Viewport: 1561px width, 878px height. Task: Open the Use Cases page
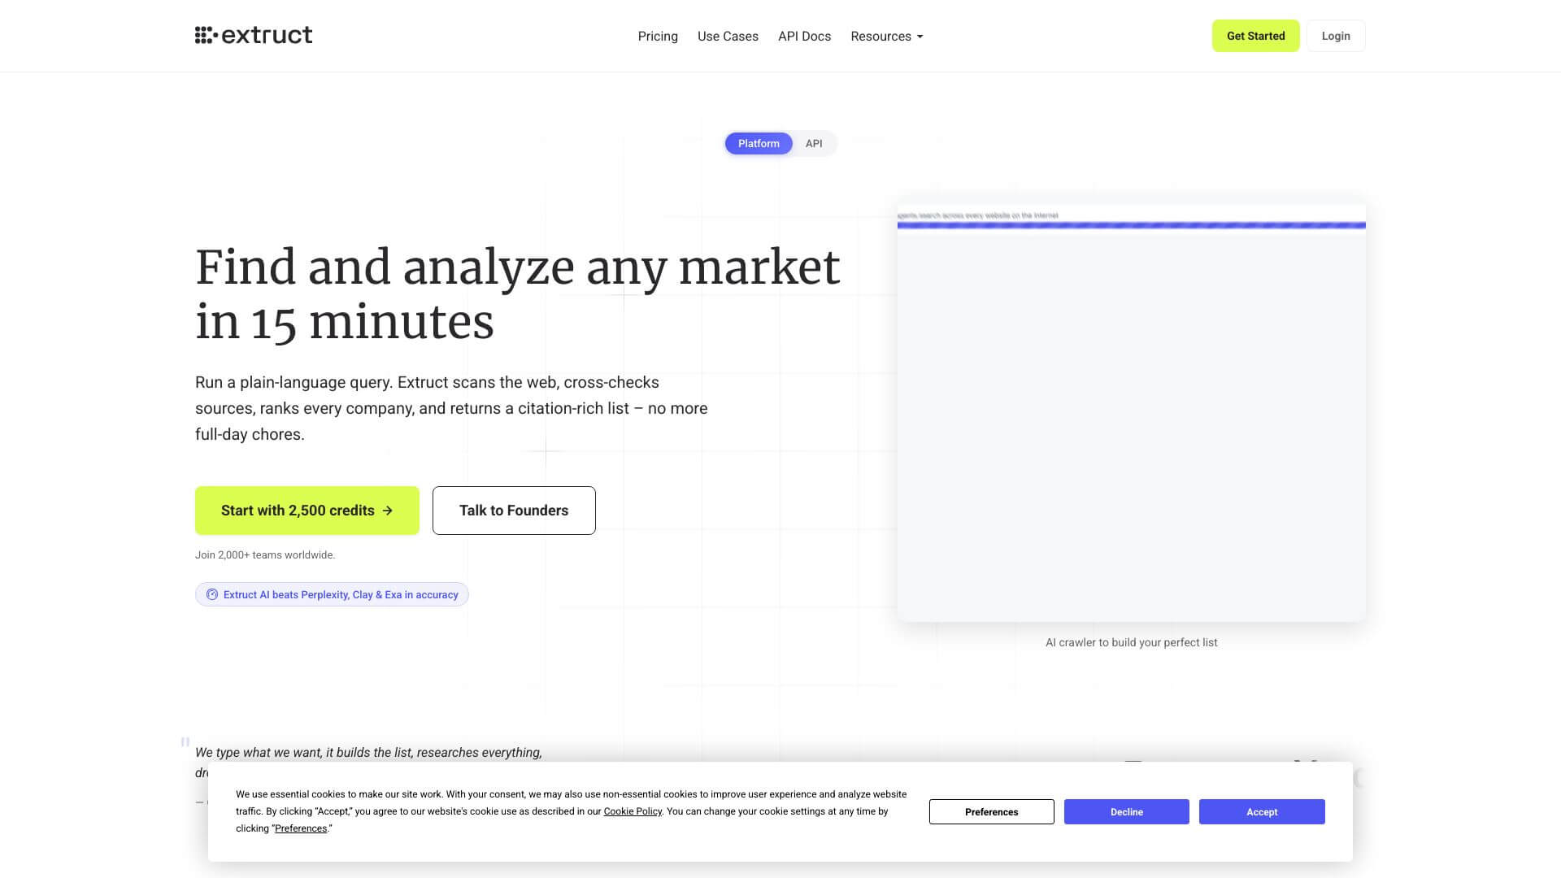(x=728, y=36)
